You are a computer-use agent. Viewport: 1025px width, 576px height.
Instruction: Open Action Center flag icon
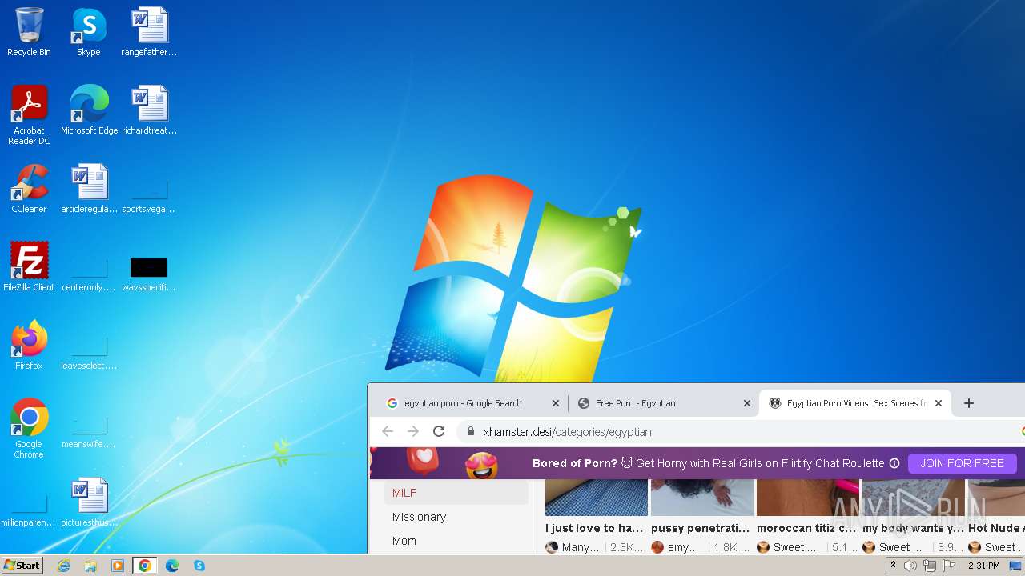949,566
